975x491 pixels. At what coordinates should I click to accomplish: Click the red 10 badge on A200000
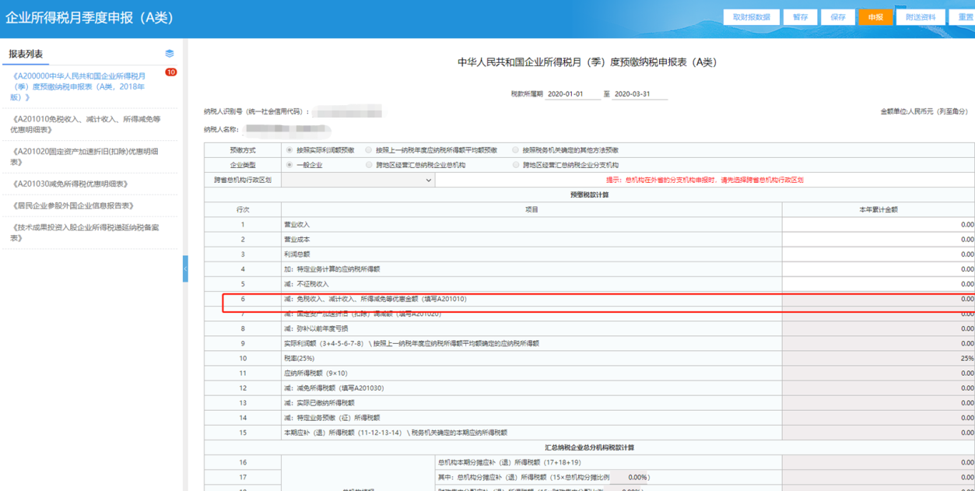tap(170, 72)
